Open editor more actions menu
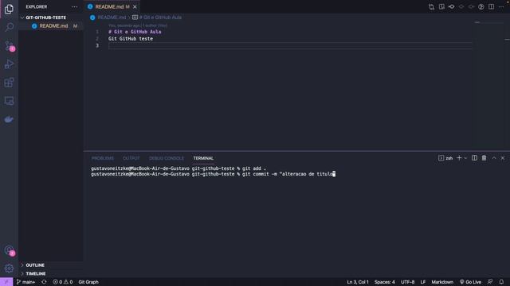510x286 pixels. click(x=501, y=7)
